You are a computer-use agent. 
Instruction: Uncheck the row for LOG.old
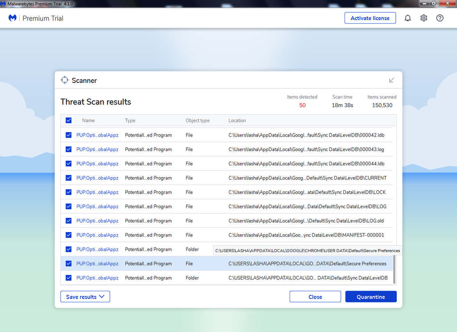(x=68, y=220)
